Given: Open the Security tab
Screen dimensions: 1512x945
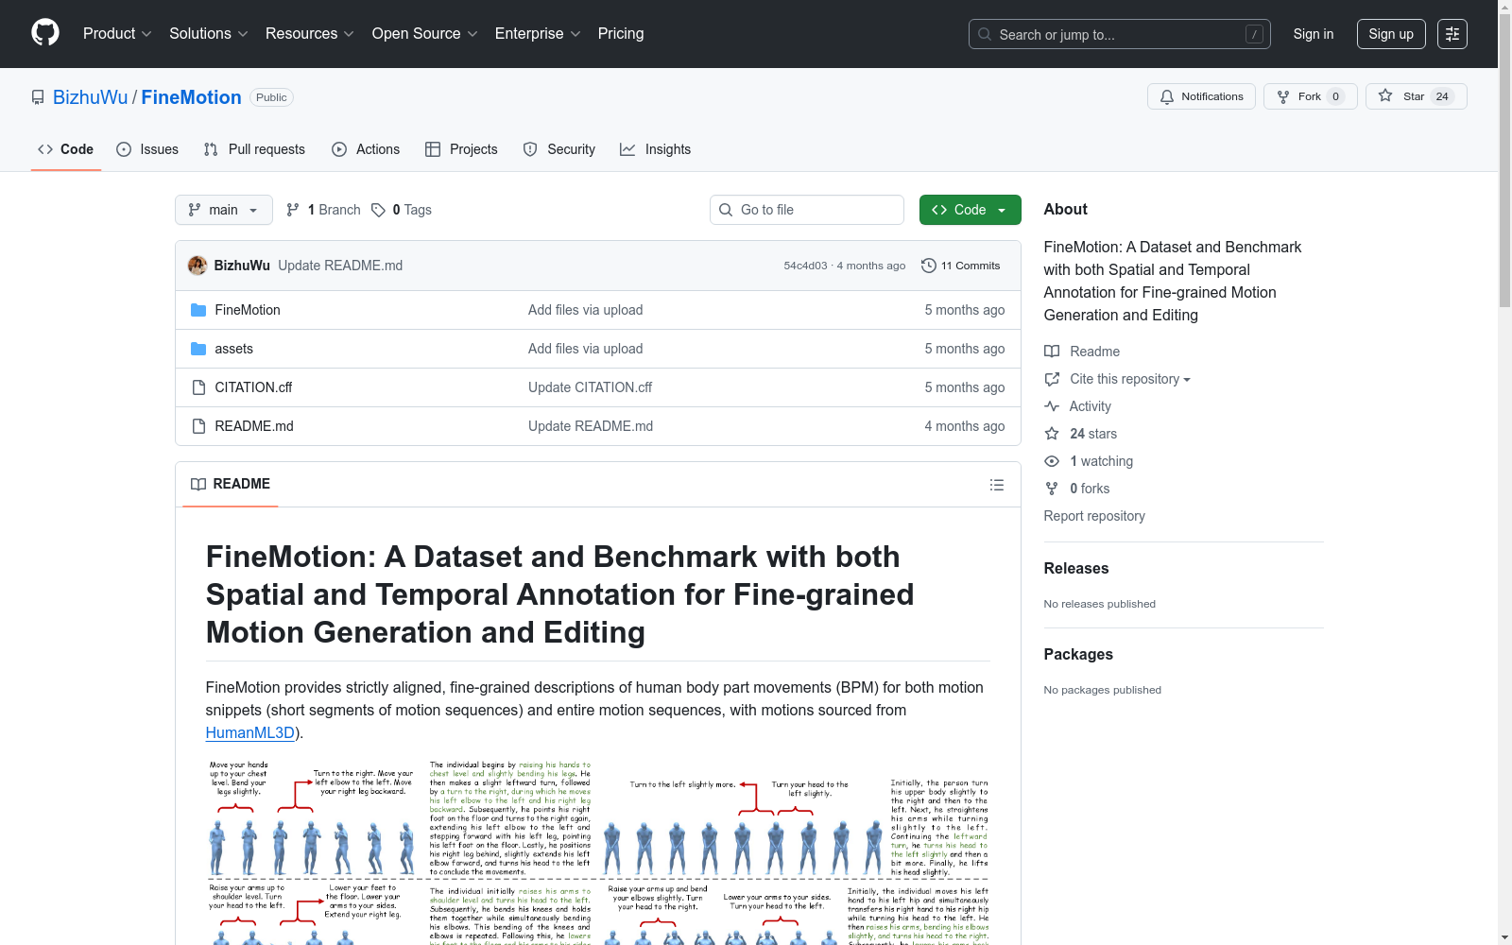Looking at the screenshot, I should click(559, 149).
